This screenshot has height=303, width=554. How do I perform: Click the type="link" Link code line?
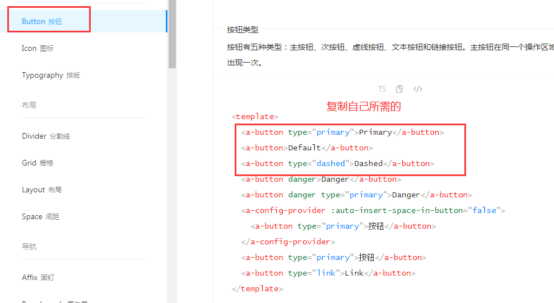pos(328,273)
